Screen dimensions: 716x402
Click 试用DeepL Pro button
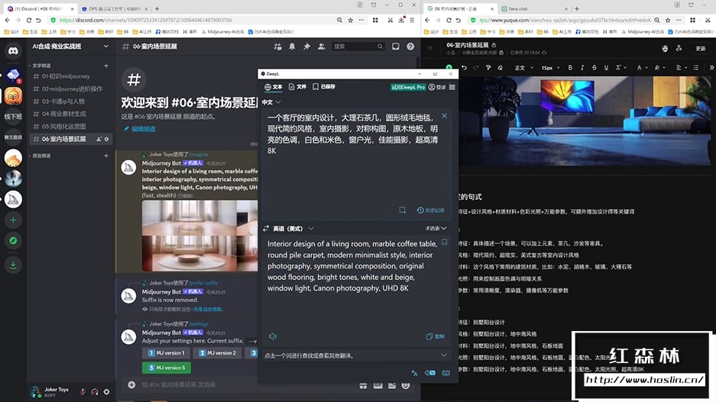tap(408, 87)
